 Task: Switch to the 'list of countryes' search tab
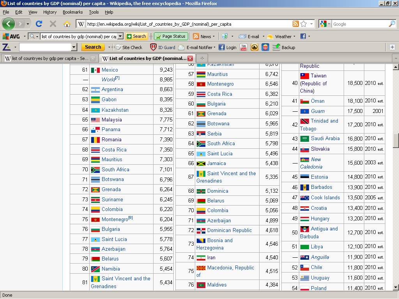click(47, 58)
